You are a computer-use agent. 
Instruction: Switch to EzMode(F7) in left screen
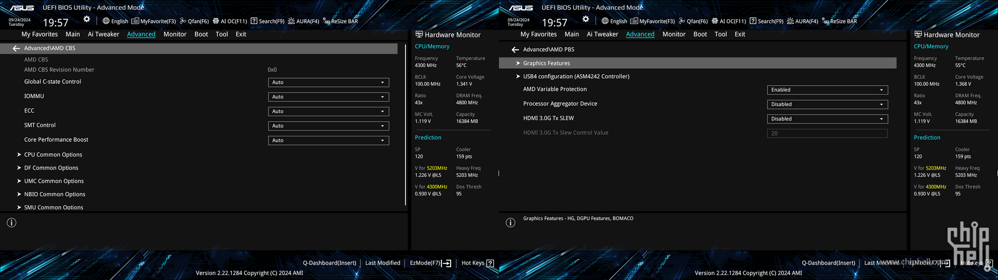tap(430, 263)
